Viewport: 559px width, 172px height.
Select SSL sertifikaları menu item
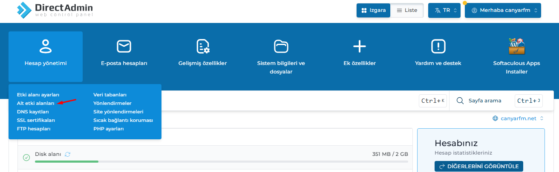36,120
